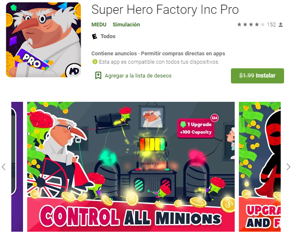Click Agregar a la lista de deseos
Screen dimensions: 292x238
pyautogui.click(x=138, y=76)
